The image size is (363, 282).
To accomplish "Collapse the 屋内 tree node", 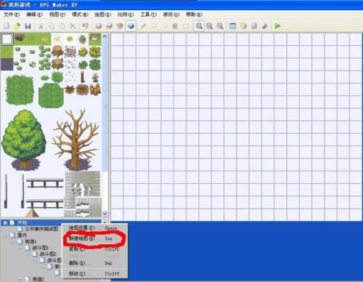I will [6, 235].
